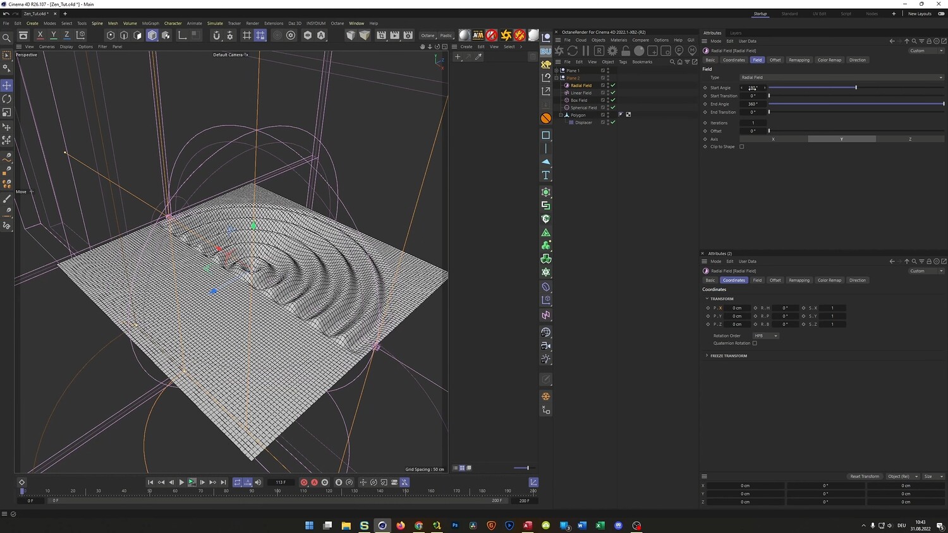The width and height of the screenshot is (948, 533).
Task: Click the X axis lock icon
Action: (x=40, y=35)
